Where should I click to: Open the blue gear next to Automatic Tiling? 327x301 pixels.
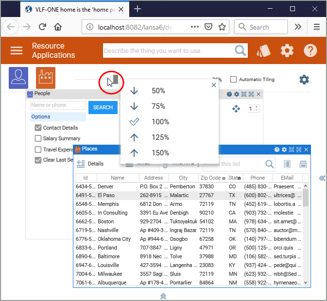(304, 80)
